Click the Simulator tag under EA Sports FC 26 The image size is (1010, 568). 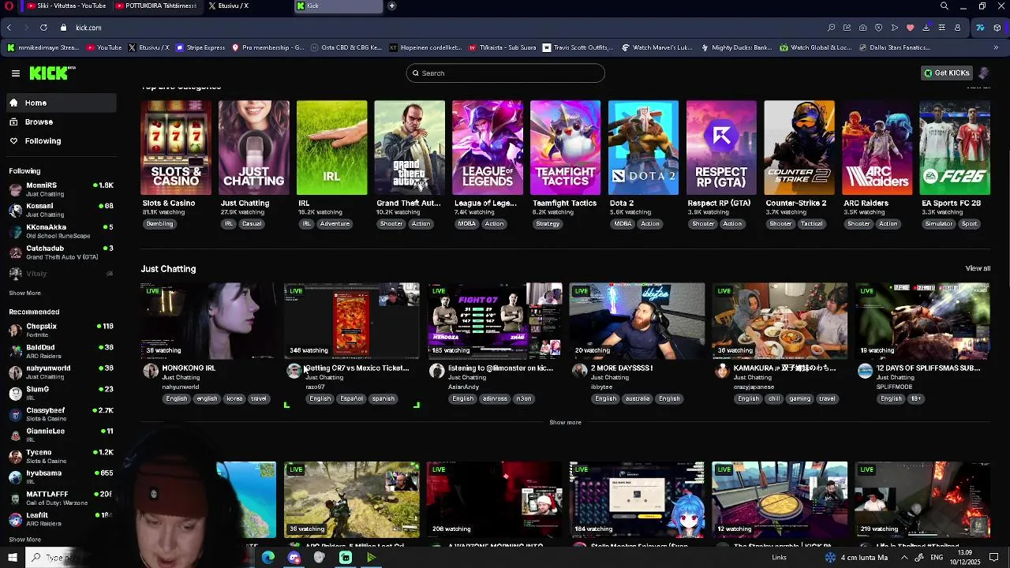939,224
